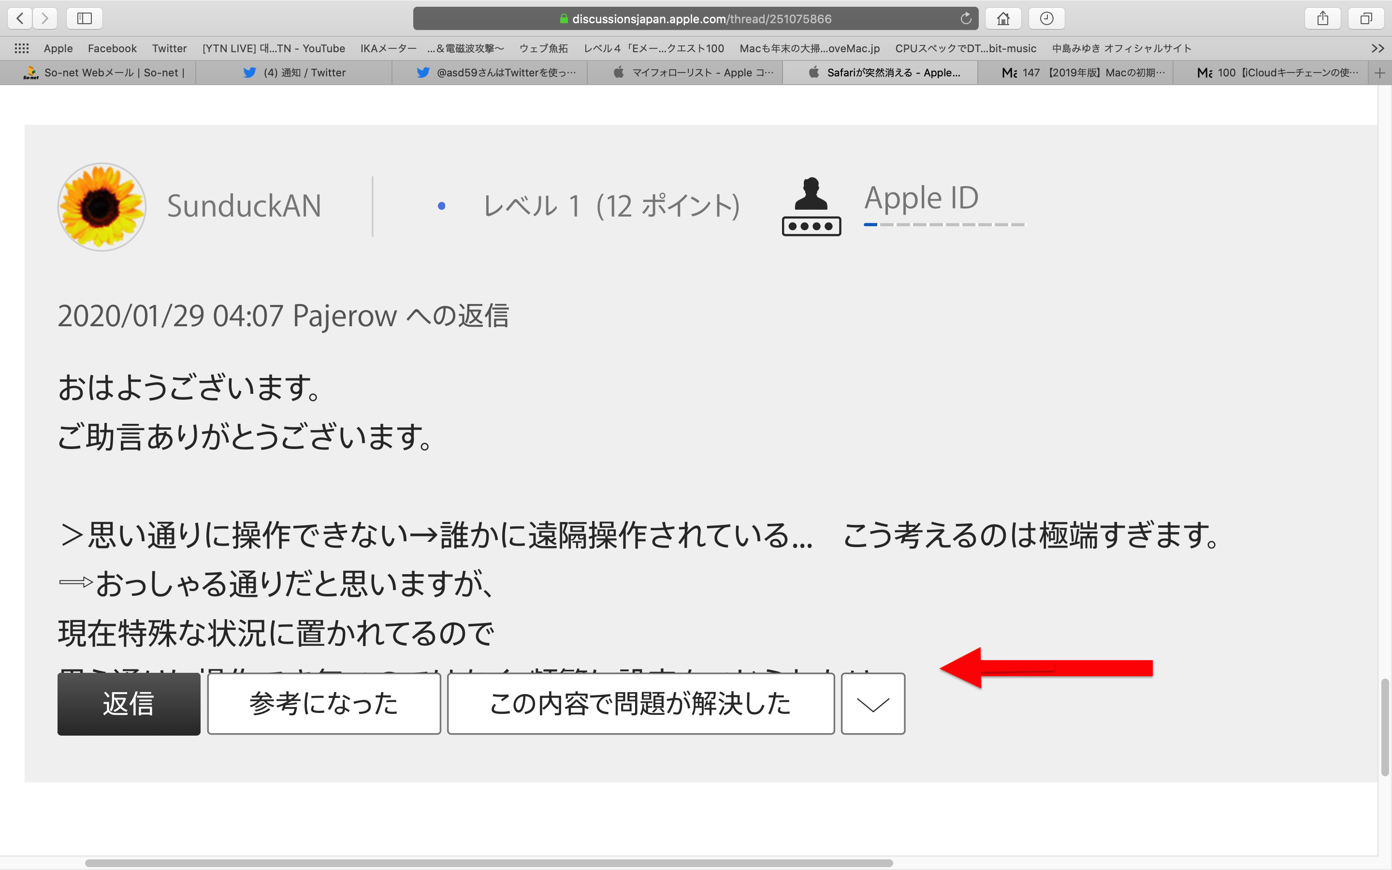Open the bookmarks grid icon
The image size is (1392, 870).
(22, 48)
